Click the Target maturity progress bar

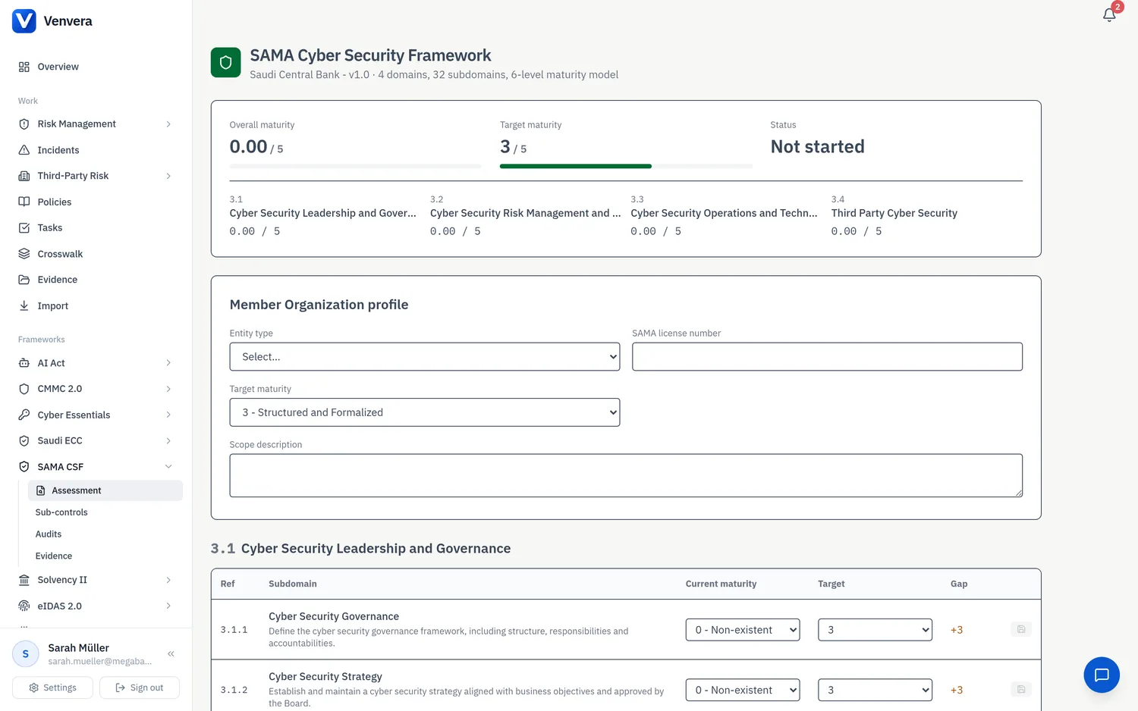pos(626,166)
